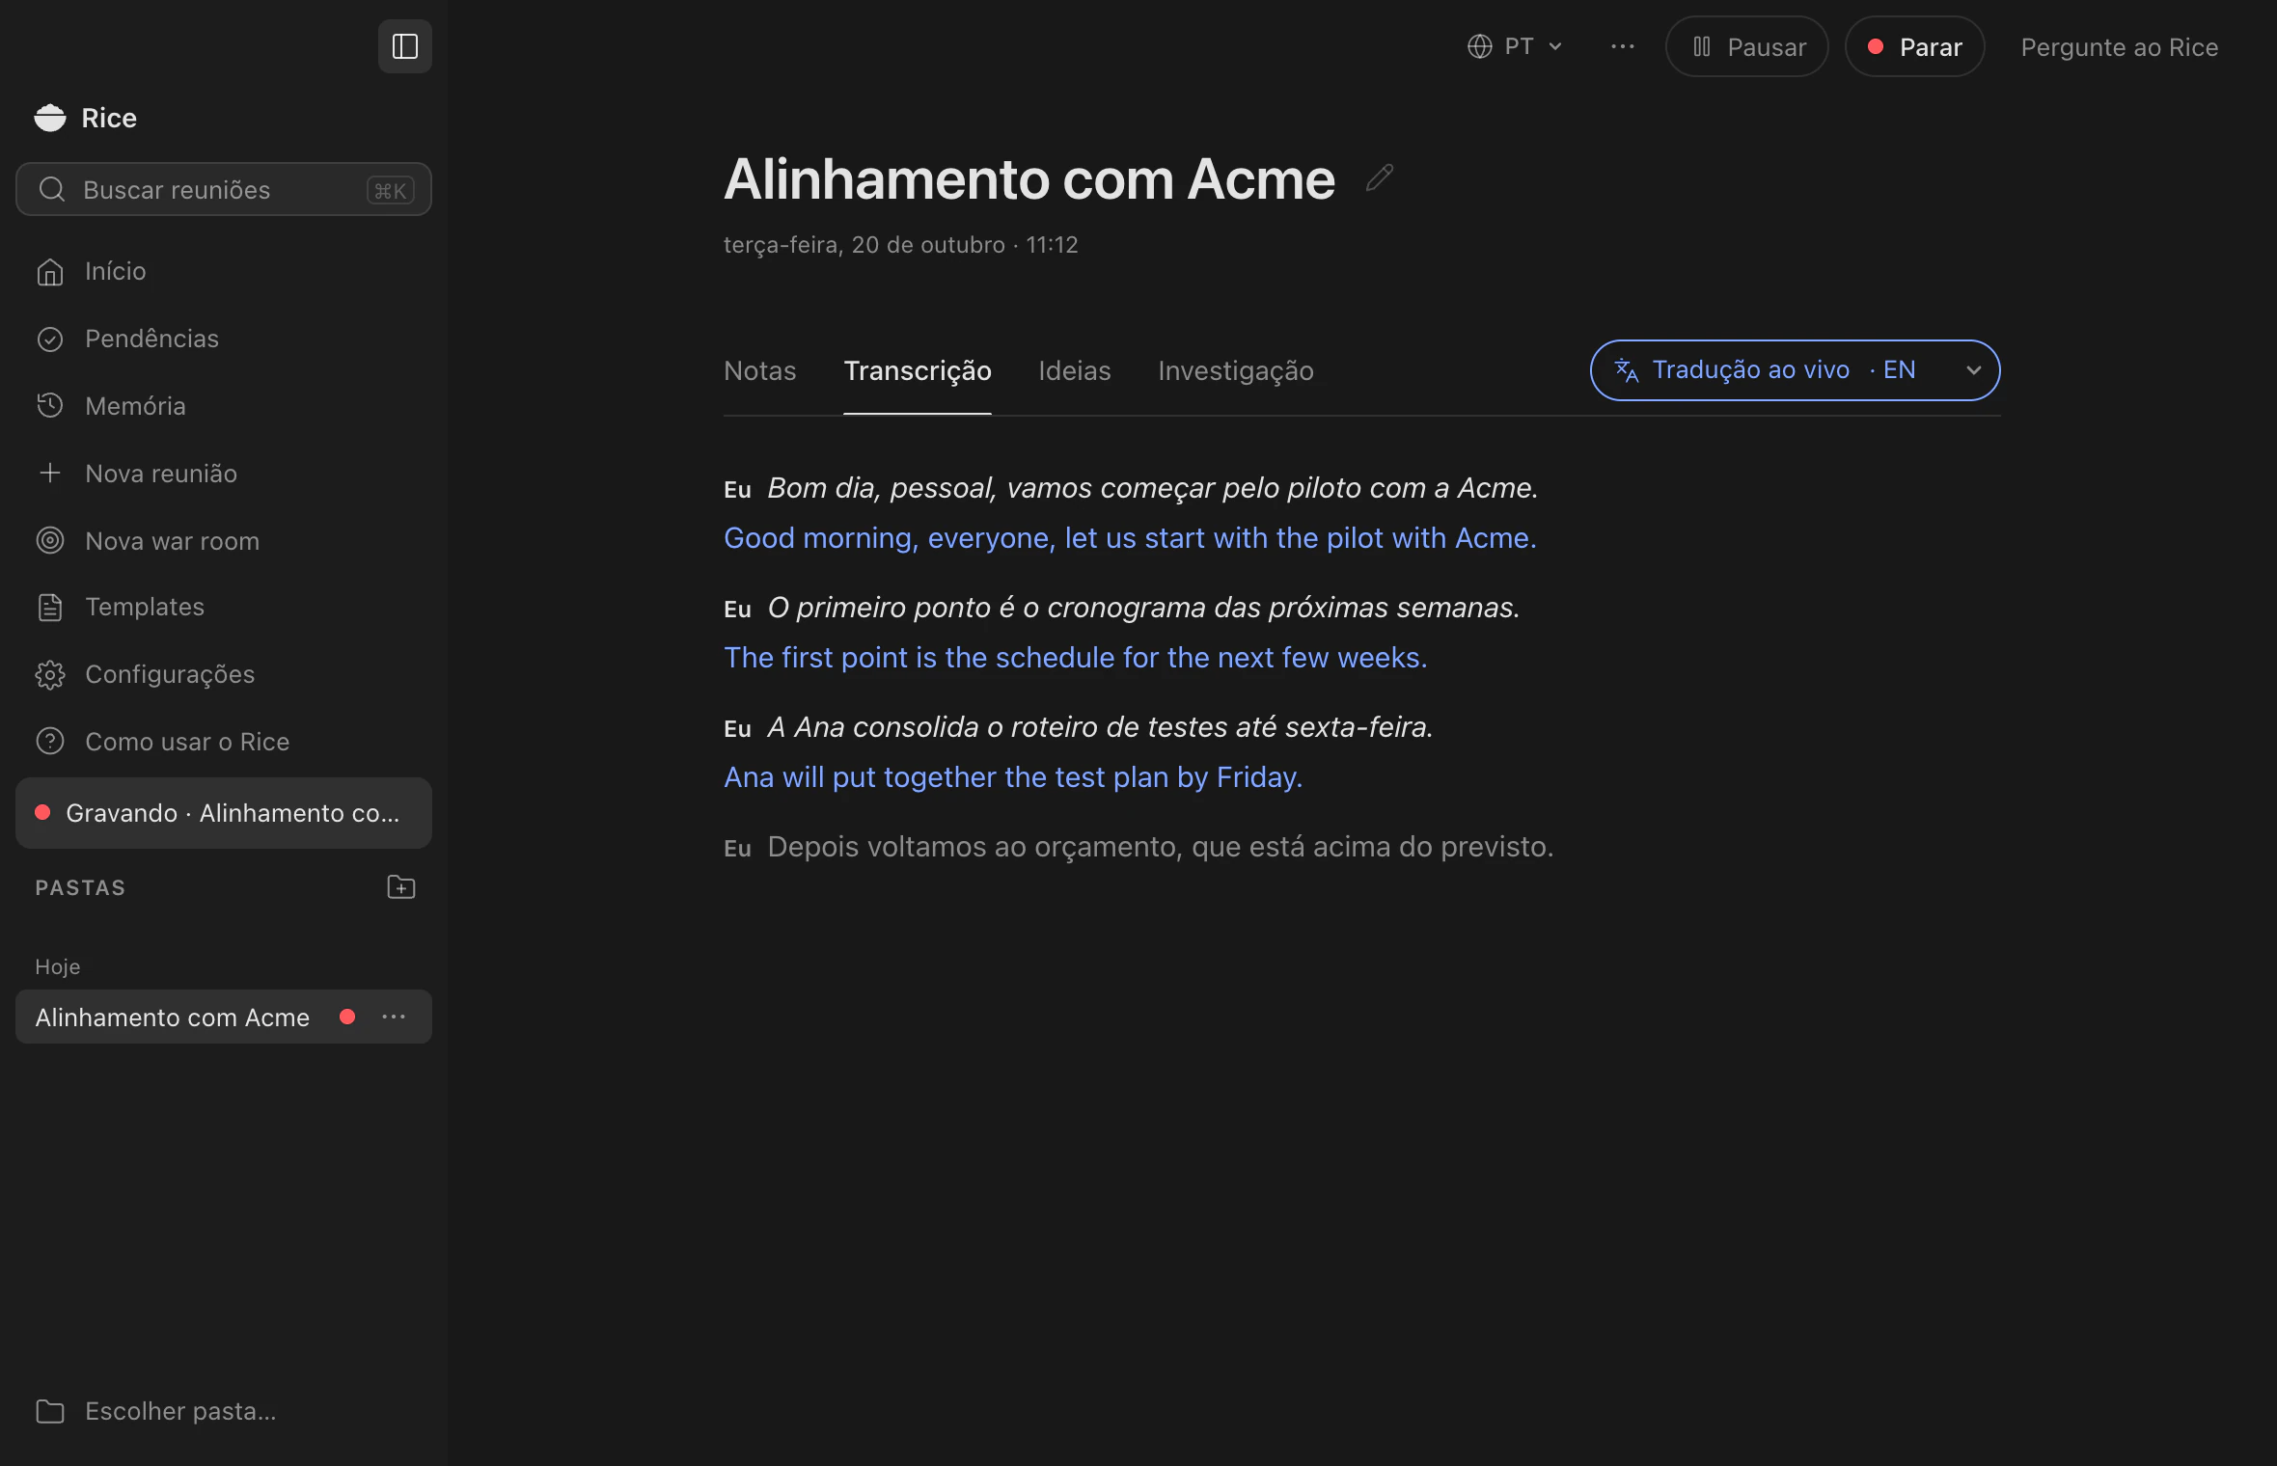Click the Alinhamento com Acme page title
Screen dimensions: 2277x1466
point(1029,179)
